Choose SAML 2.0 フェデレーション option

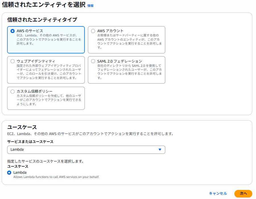[x=93, y=61]
